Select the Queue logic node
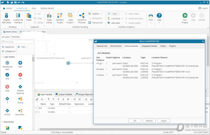This screenshot has width=210, height=135. (20, 99)
